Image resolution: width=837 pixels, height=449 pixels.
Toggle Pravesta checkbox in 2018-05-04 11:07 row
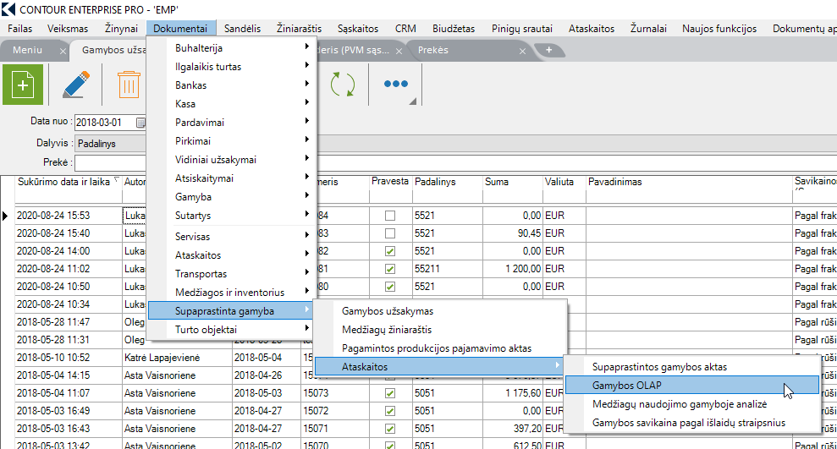coord(389,393)
